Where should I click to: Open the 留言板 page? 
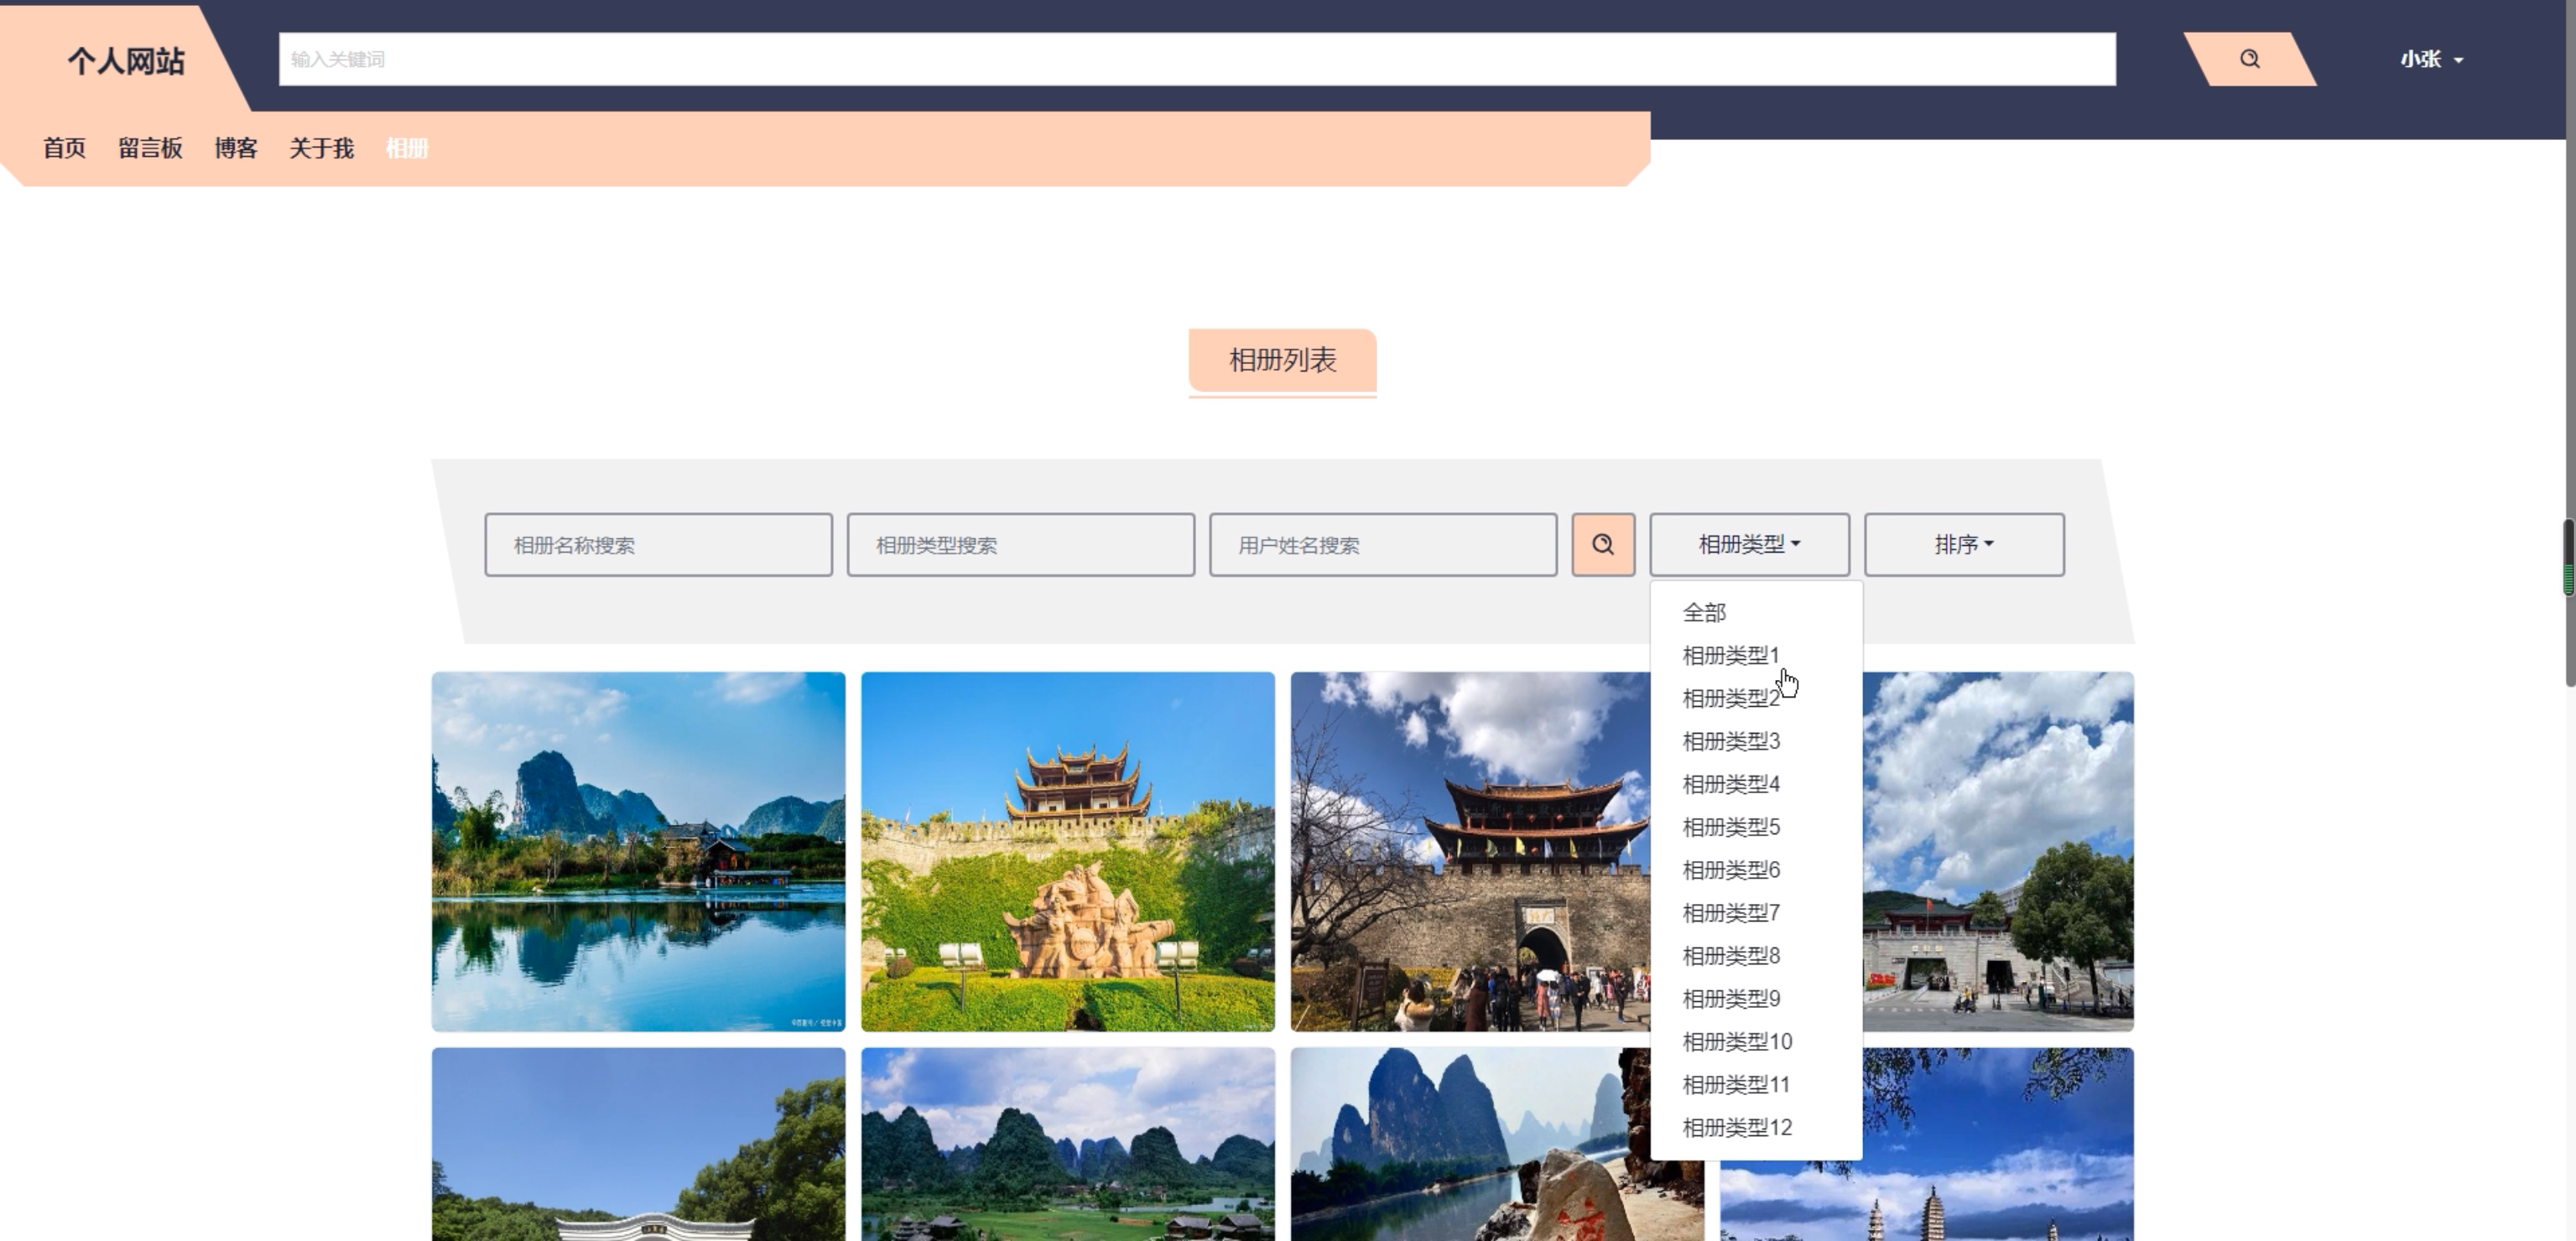[150, 148]
